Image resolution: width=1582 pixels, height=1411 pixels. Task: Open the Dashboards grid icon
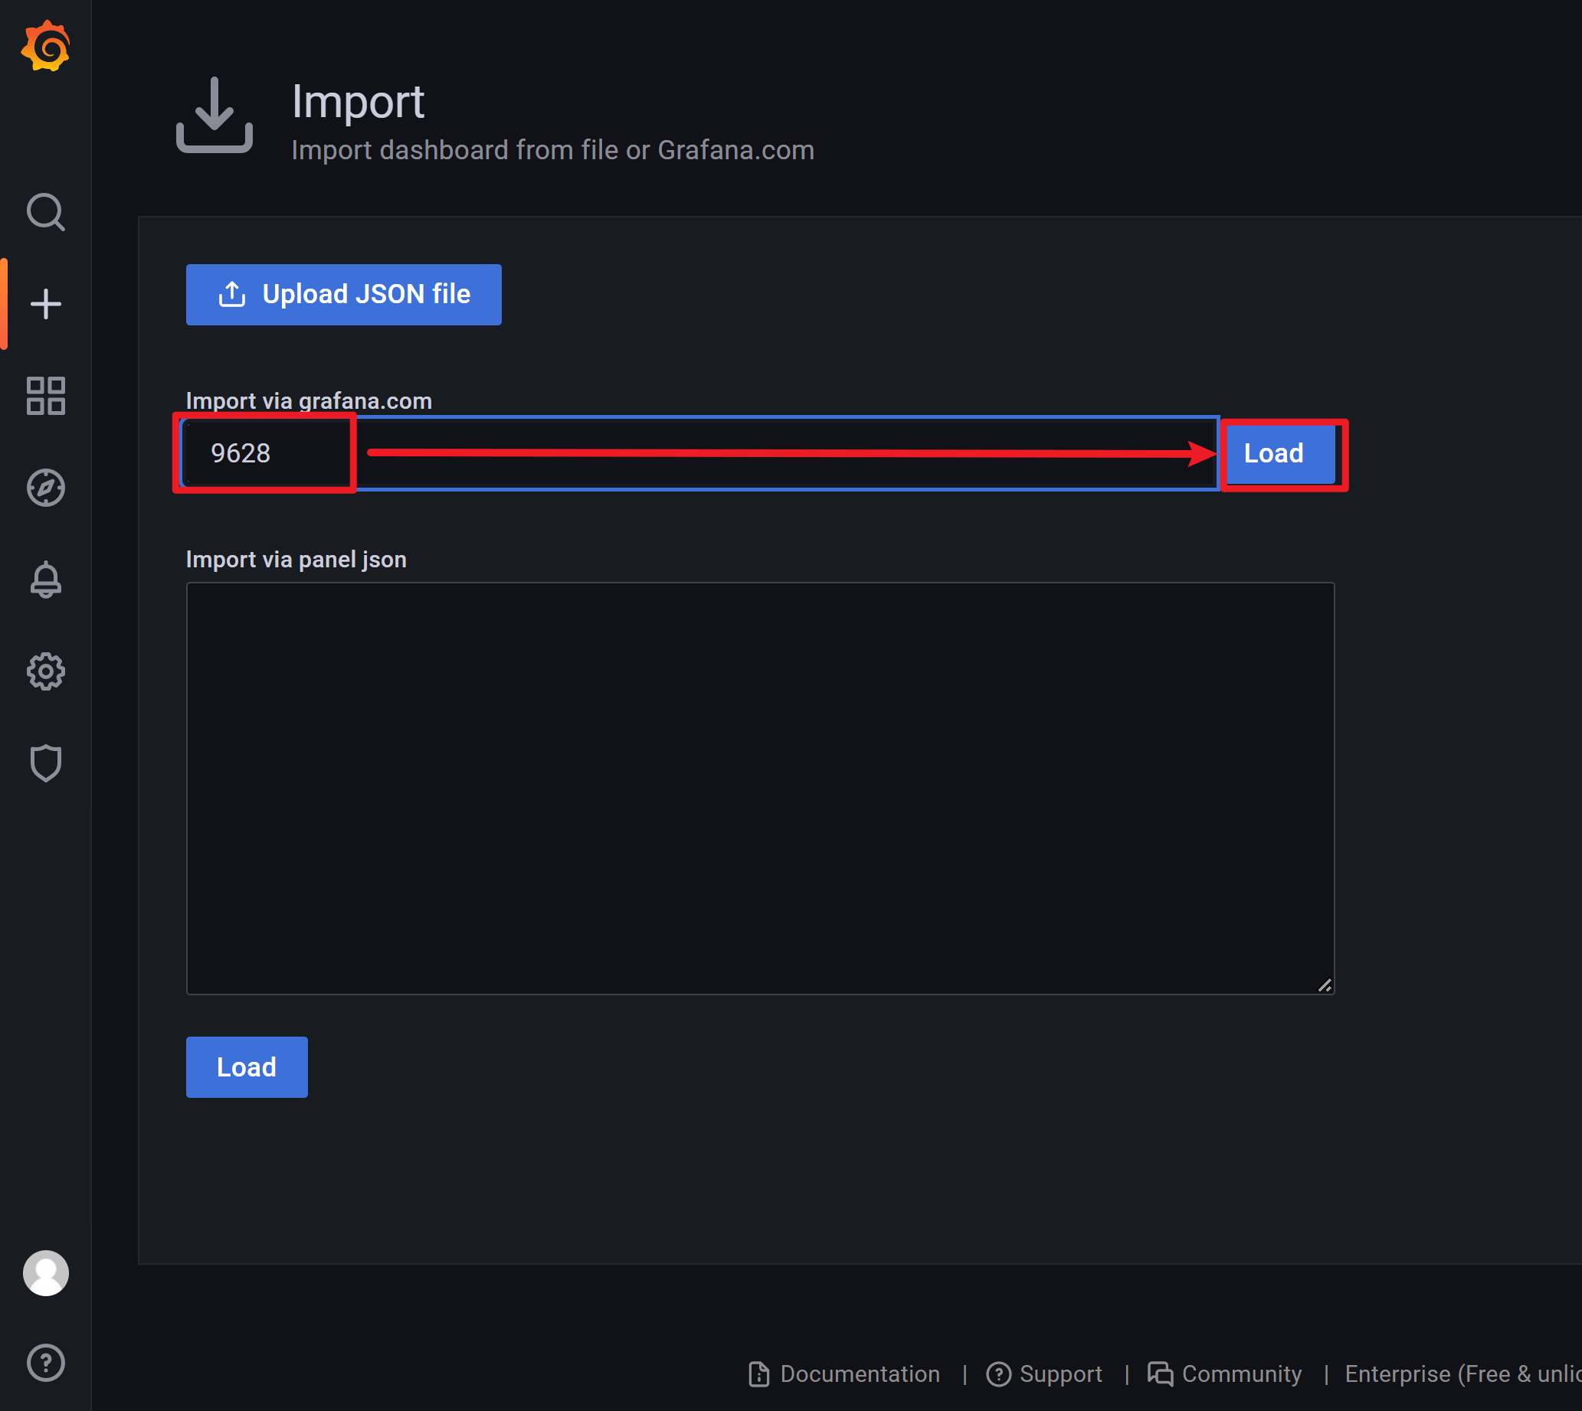tap(46, 396)
